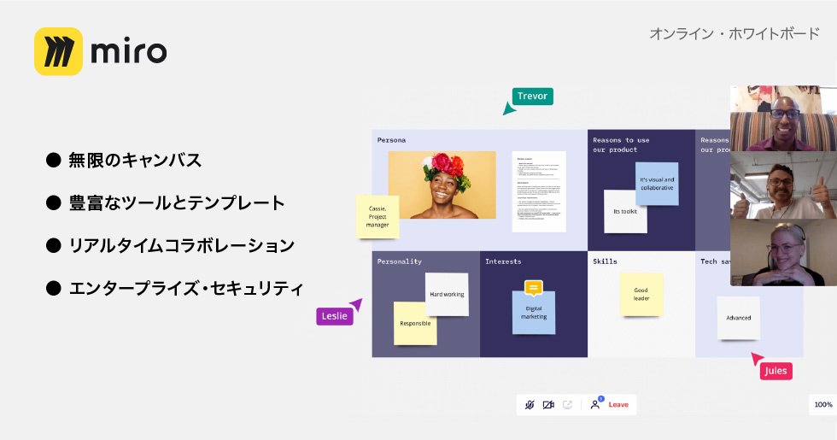Select the Its toolkit sticky note
This screenshot has width=837, height=440.
[x=625, y=212]
